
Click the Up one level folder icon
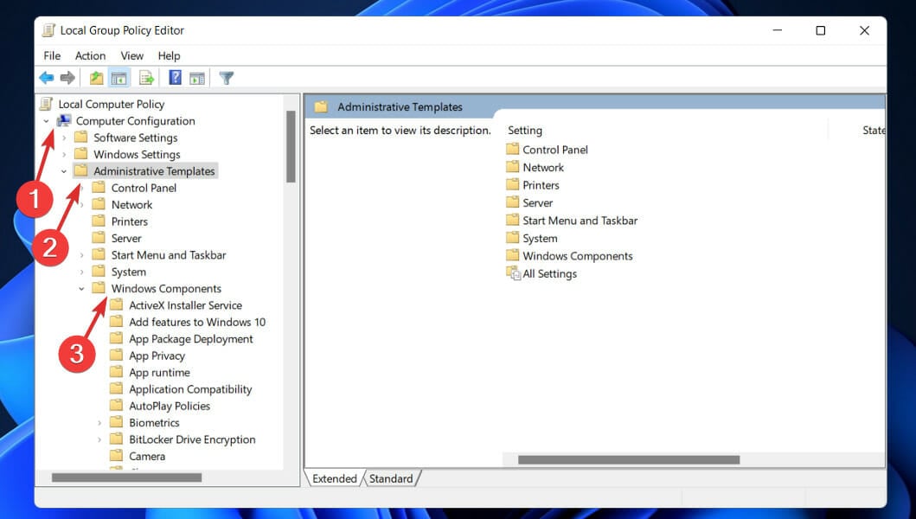click(x=96, y=78)
